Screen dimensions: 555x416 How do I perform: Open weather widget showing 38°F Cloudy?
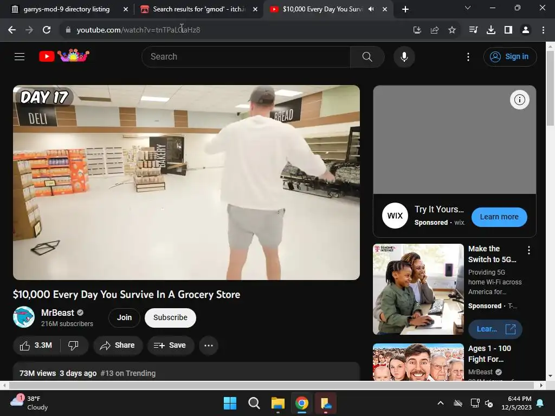pyautogui.click(x=29, y=403)
